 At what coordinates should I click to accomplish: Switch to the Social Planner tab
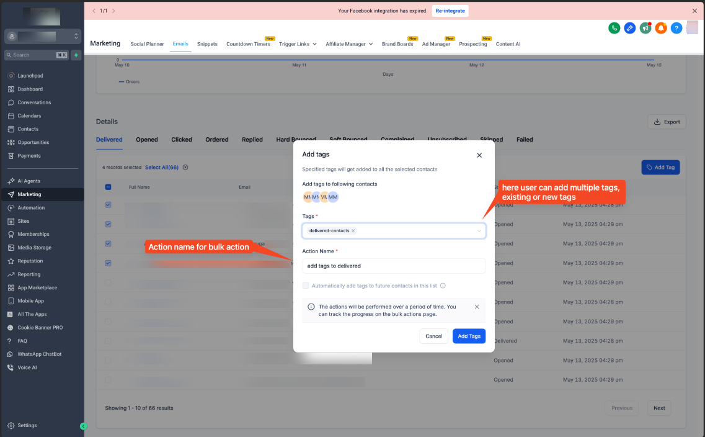click(147, 44)
